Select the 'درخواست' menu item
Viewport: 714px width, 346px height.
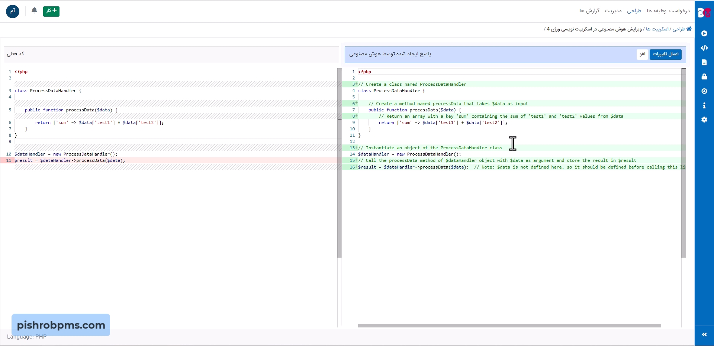tap(679, 11)
